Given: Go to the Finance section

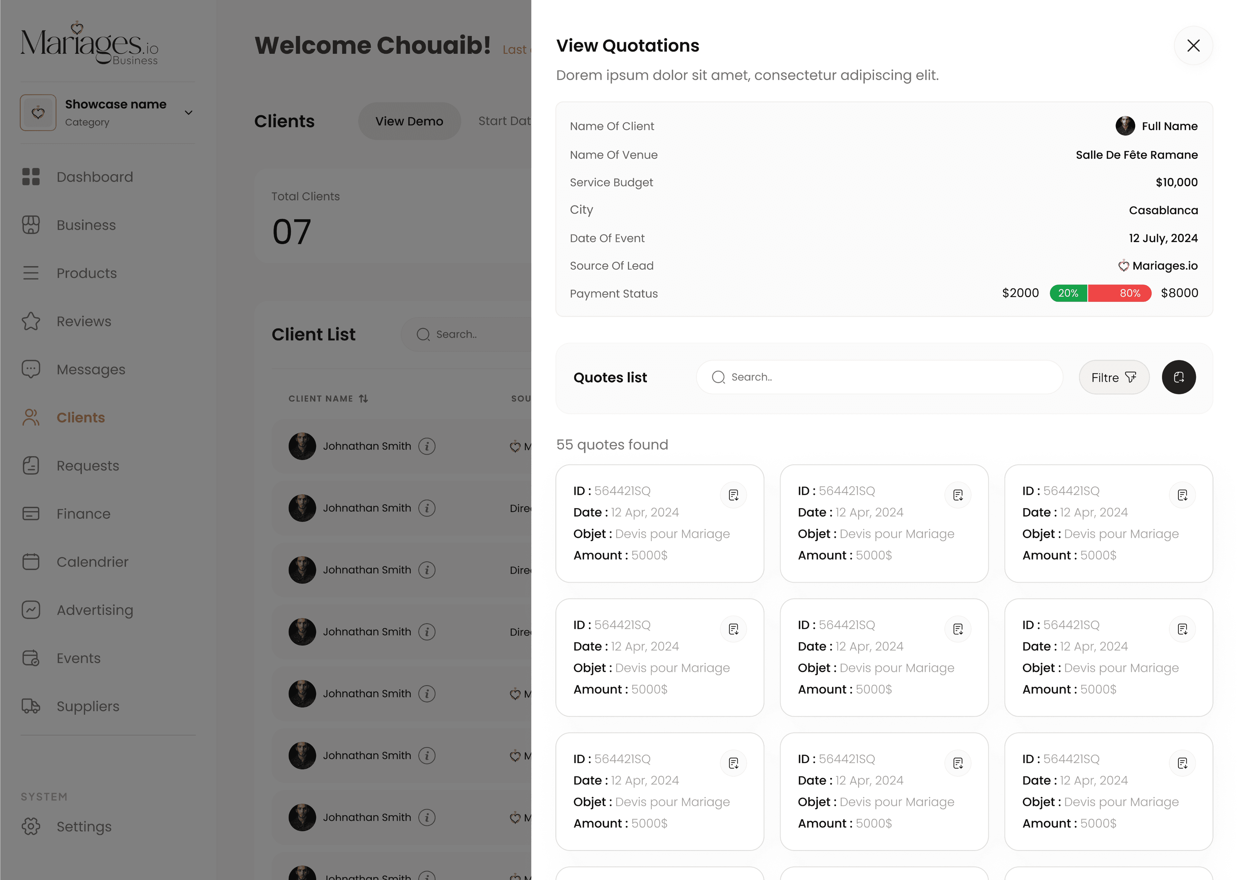Looking at the screenshot, I should (83, 514).
